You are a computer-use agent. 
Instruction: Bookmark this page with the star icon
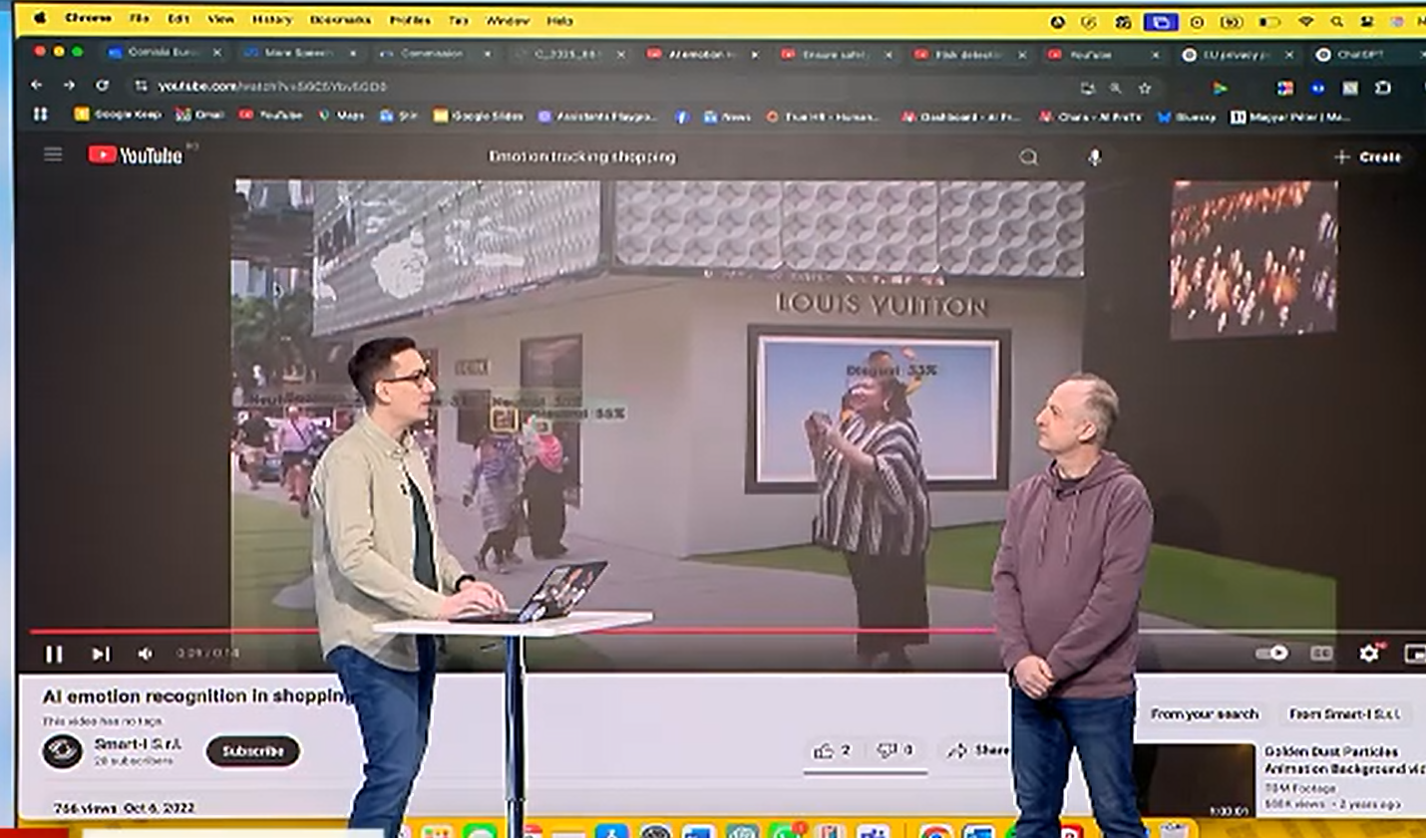1145,88
